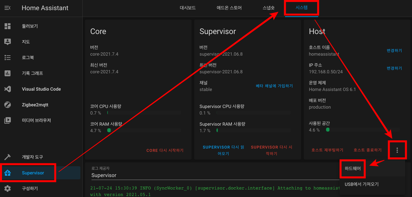Click the 미디어 브라우저 play icon
Screen dimensions: 412x197
tap(8, 120)
